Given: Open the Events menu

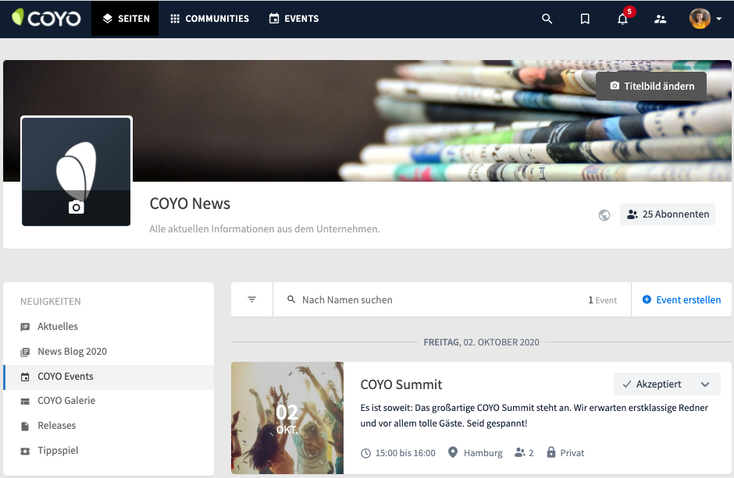Looking at the screenshot, I should [x=294, y=19].
